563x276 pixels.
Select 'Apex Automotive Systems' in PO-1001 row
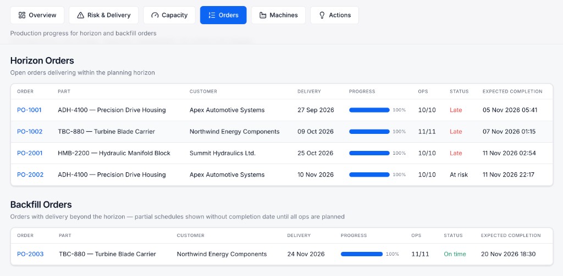pyautogui.click(x=227, y=110)
